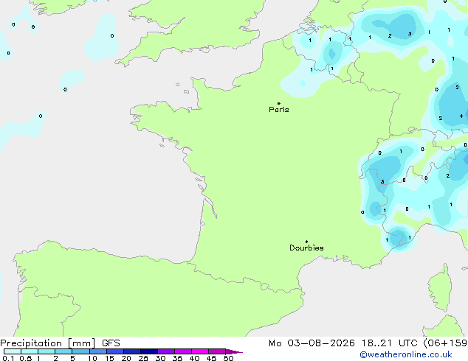The height and width of the screenshot is (361, 468).
Task: Open the weatheronline.co.uk copyright link
Action: [x=406, y=354]
